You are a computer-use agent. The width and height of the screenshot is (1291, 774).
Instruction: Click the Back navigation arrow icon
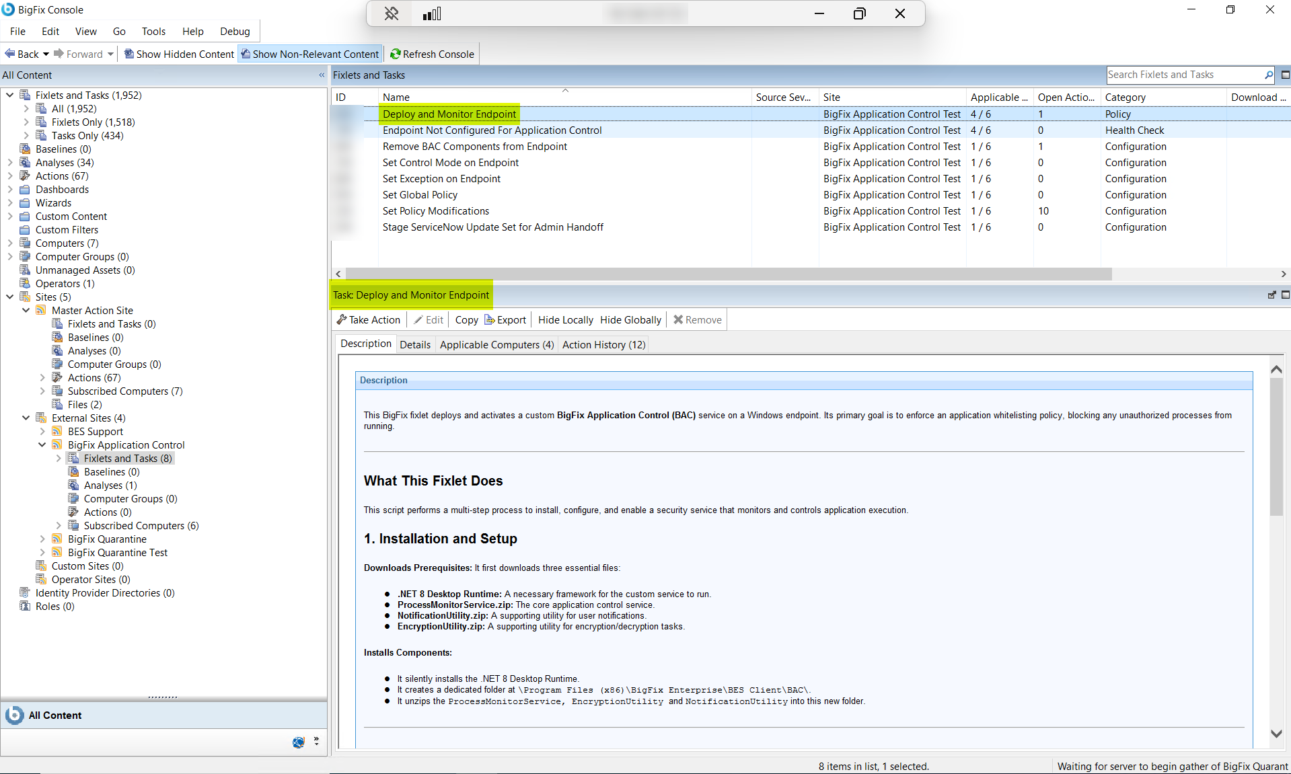click(x=9, y=54)
